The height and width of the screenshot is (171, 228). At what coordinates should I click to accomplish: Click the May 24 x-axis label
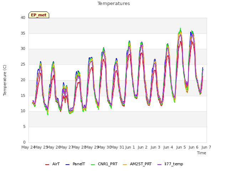pos(28,147)
